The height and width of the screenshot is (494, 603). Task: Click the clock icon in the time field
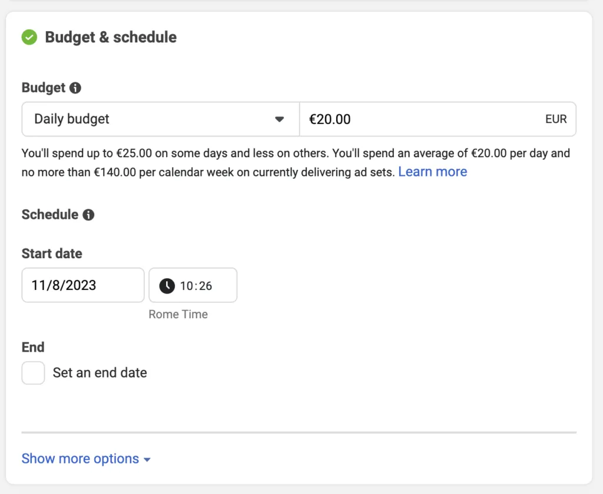167,285
